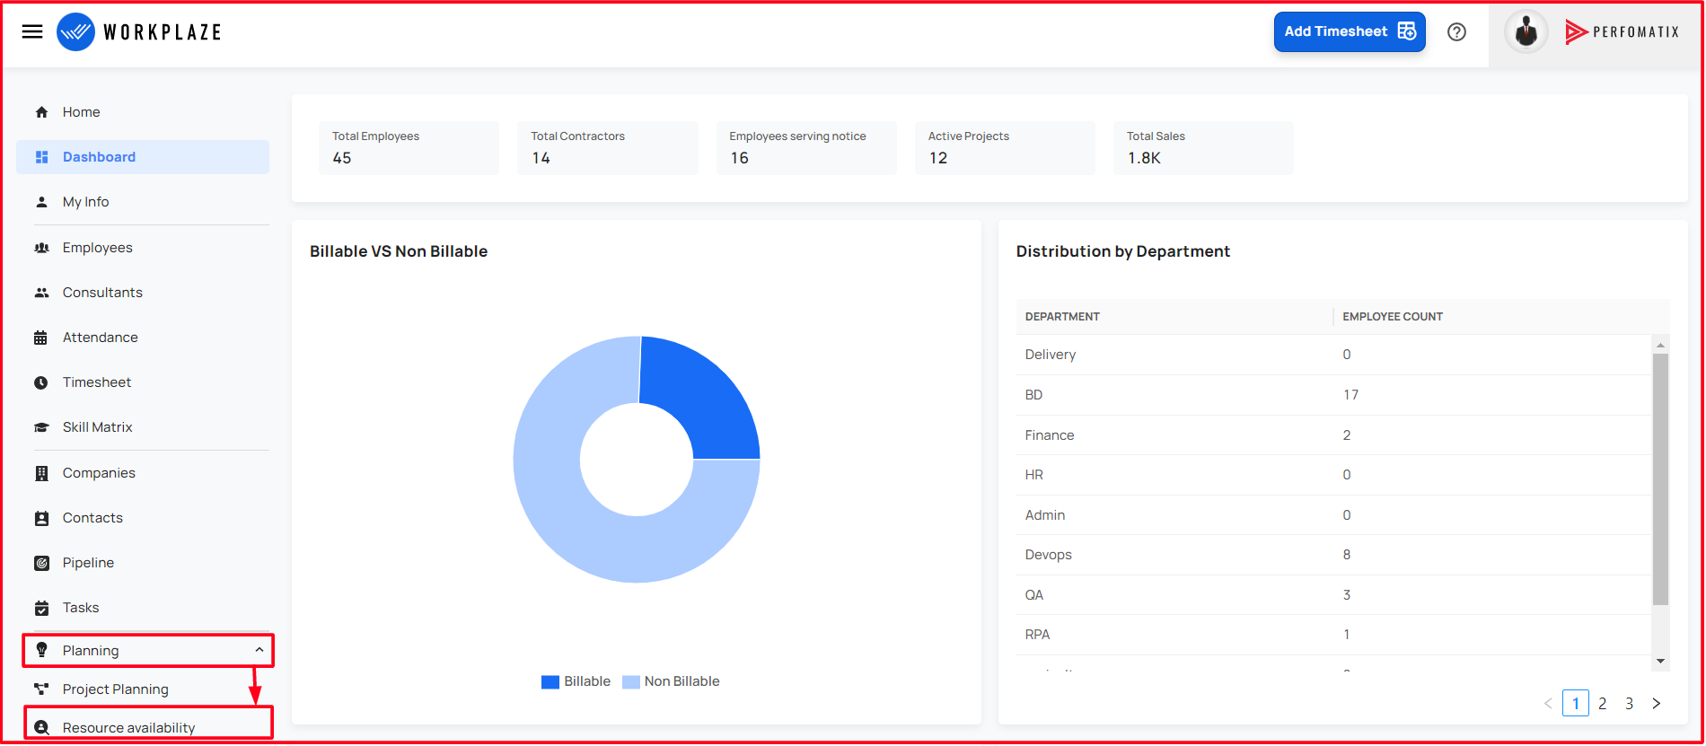Click the Attendance calendar icon
The image size is (1706, 746).
[41, 338]
